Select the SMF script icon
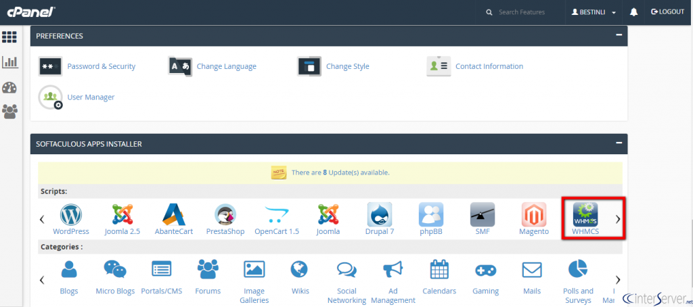Viewport: 693px width, 307px height. [483, 214]
